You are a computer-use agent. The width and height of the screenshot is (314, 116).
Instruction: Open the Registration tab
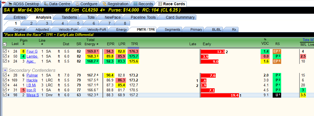(115, 4)
